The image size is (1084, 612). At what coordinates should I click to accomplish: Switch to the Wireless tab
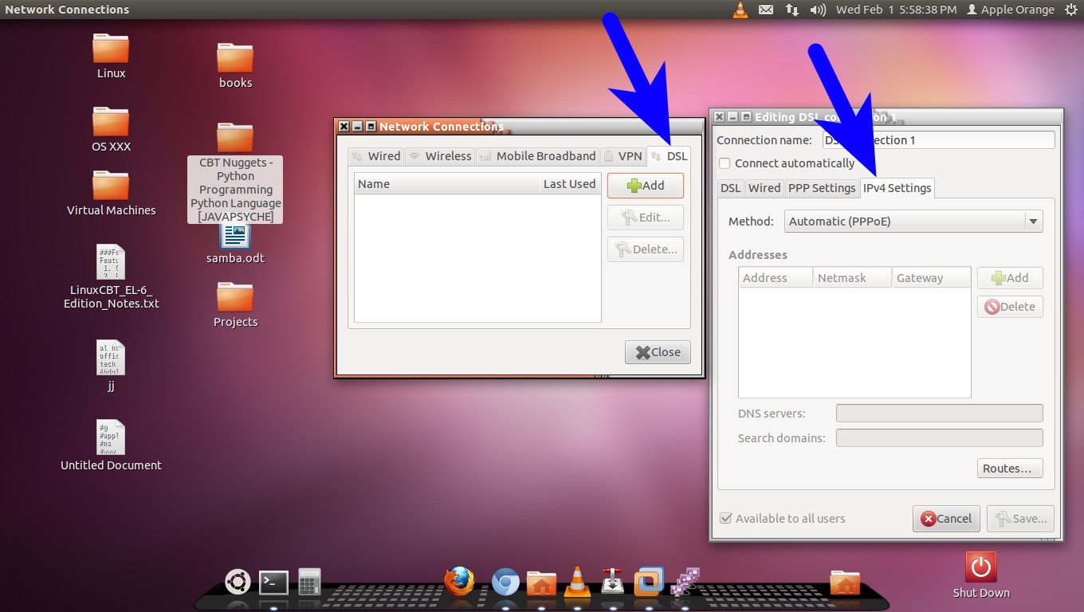(440, 156)
